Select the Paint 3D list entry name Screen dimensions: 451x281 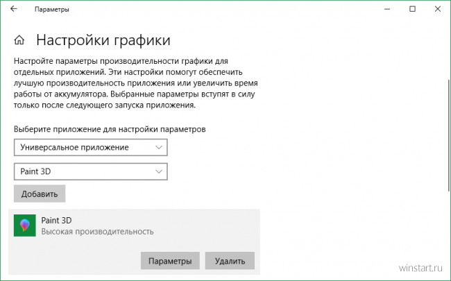[x=56, y=221]
